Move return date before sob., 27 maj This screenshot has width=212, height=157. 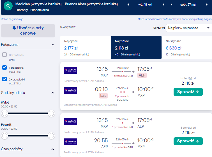[171, 5]
